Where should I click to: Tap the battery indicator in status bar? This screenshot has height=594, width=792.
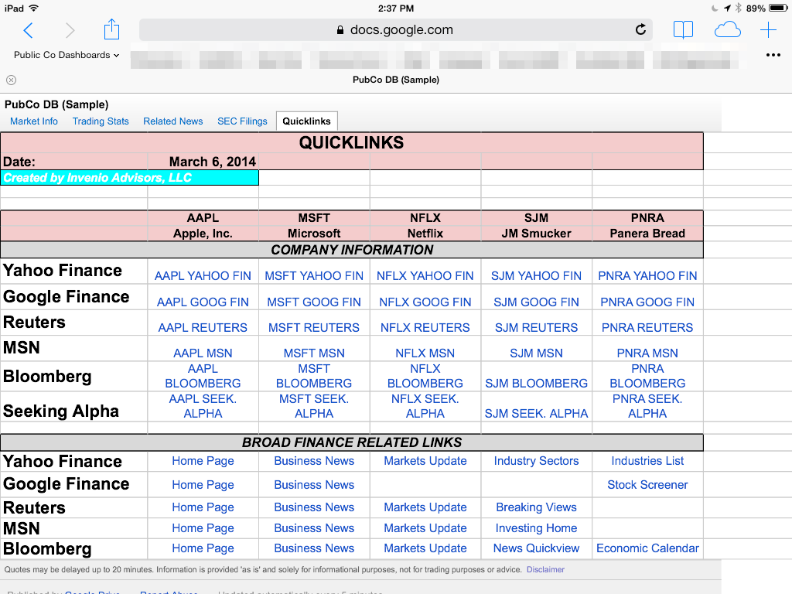pyautogui.click(x=778, y=8)
